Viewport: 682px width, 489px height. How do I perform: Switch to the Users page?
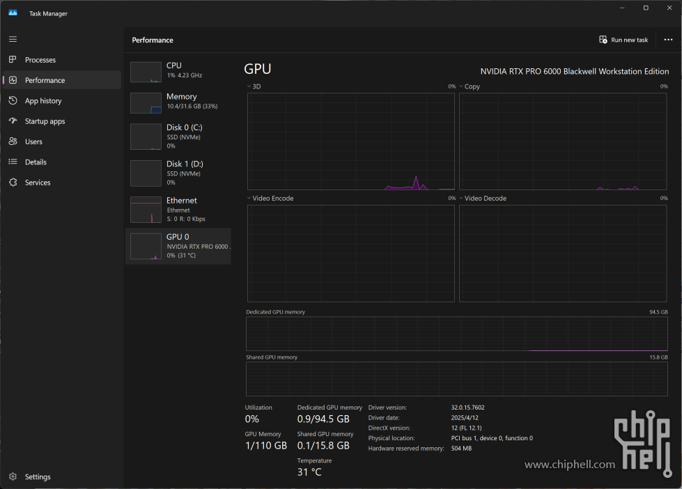(62, 141)
